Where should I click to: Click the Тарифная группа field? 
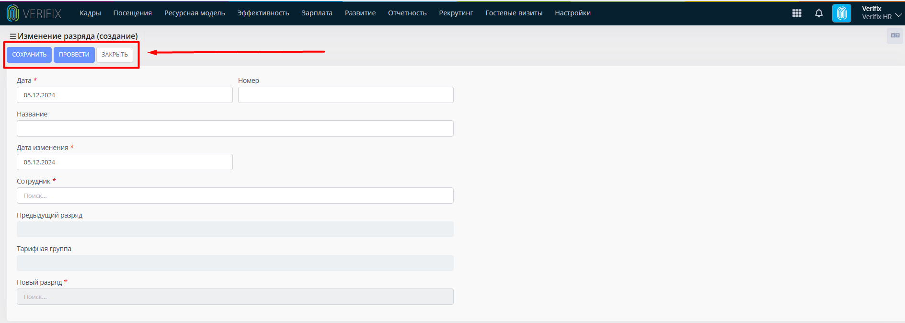click(x=235, y=263)
